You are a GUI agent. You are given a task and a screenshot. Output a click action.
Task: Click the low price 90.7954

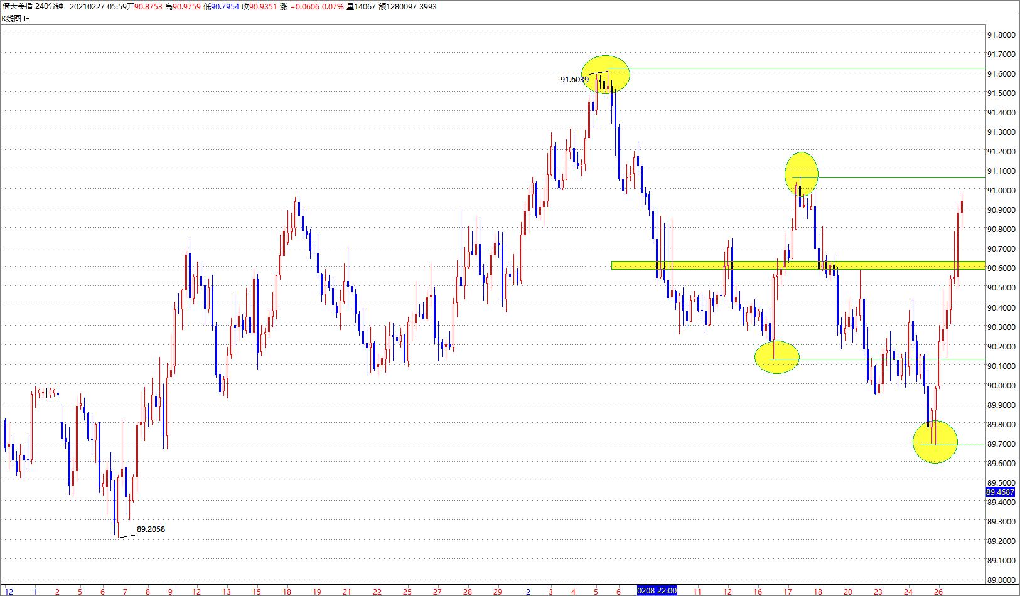[225, 6]
